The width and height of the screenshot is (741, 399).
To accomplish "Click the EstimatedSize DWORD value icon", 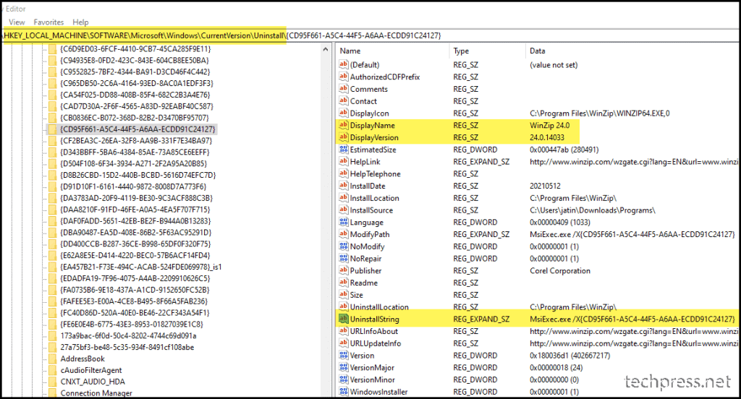I will [x=344, y=149].
